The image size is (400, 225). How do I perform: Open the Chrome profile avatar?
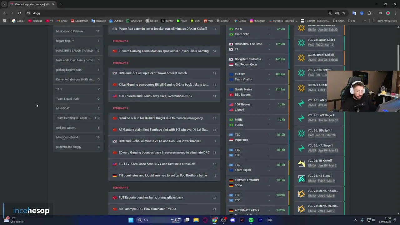pyautogui.click(x=388, y=13)
